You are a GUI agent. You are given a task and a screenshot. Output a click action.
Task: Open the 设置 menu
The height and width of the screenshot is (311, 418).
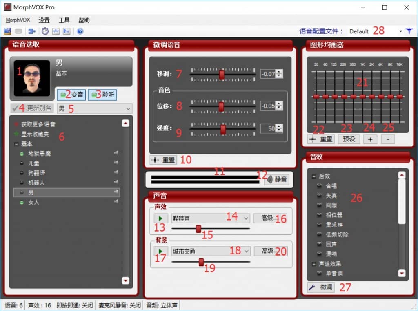(44, 20)
